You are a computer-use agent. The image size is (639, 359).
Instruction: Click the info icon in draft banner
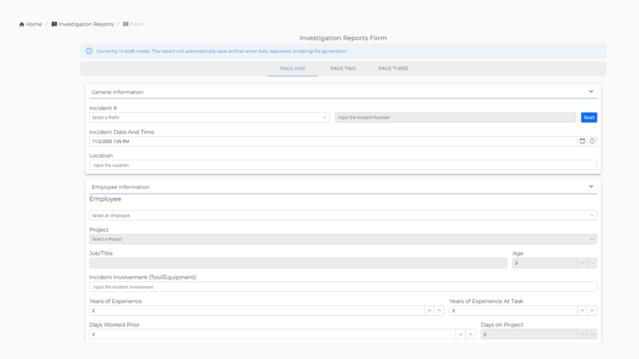89,51
